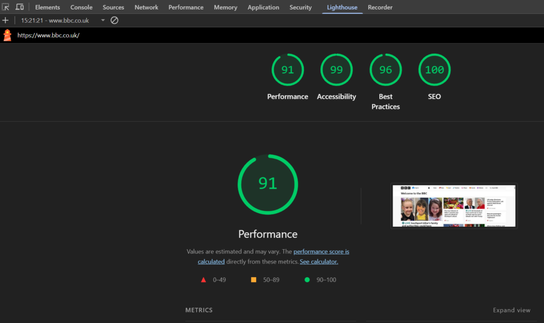Screen dimensions: 544x323
Task: Expand the metrics with Expand view
Action: [x=511, y=310]
